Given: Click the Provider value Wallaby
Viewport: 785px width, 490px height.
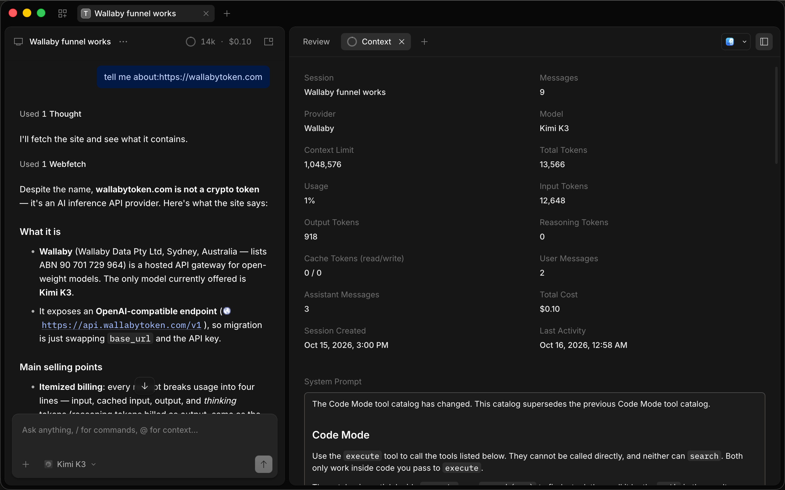Looking at the screenshot, I should pyautogui.click(x=319, y=128).
